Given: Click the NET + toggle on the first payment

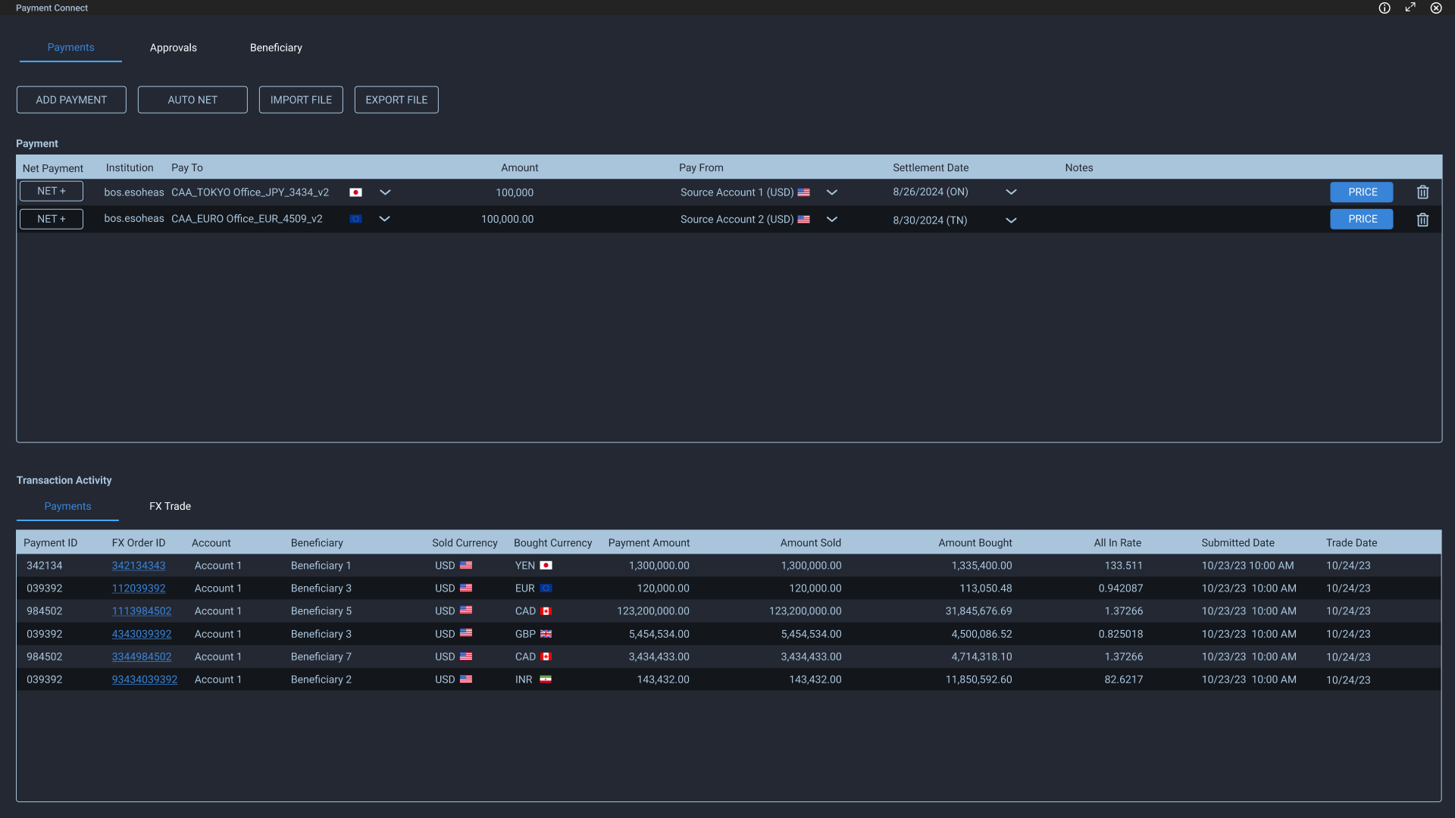Looking at the screenshot, I should 51,191.
